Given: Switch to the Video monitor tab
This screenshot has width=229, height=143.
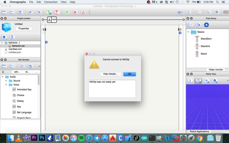Looking at the screenshot, I should coord(216,70).
